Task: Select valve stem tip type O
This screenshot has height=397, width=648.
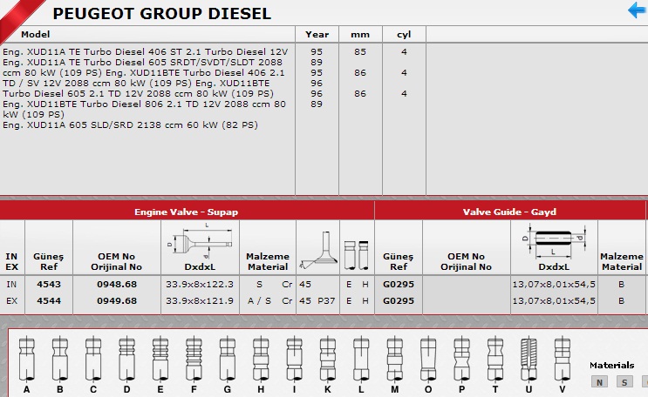Action: 428,365
